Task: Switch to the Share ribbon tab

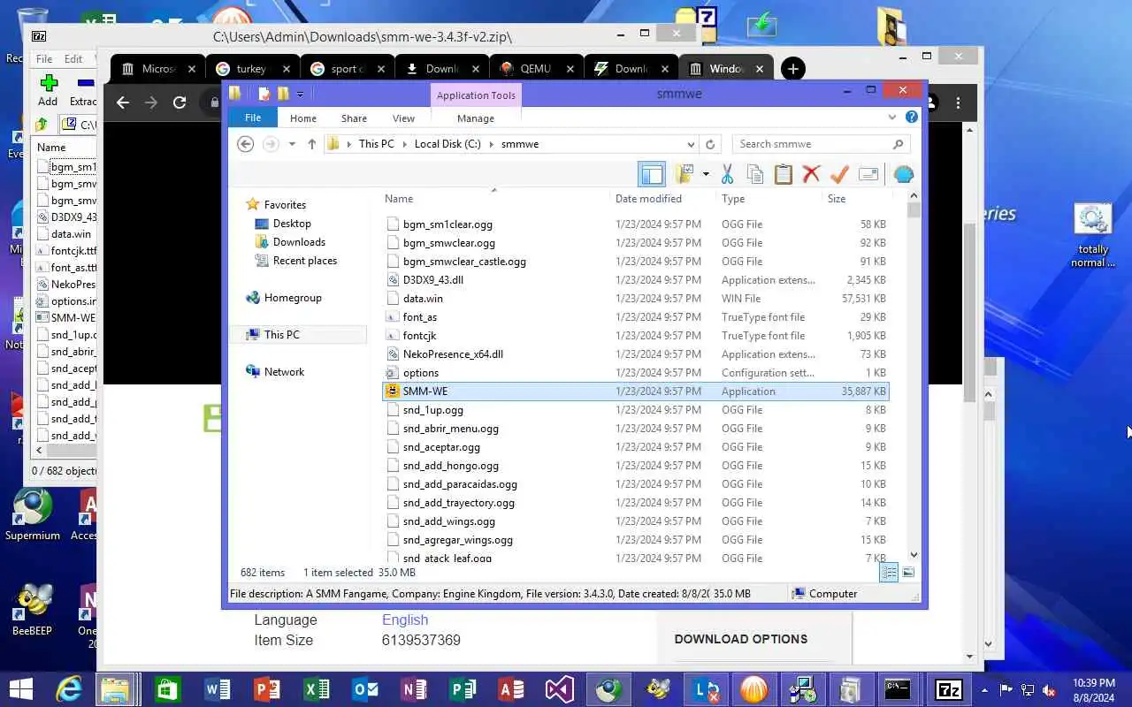Action: pos(354,118)
